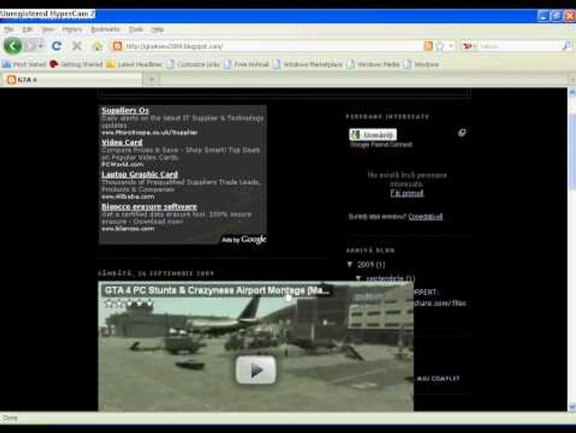Click the new tab button beside GTA 4 tab

(152, 79)
